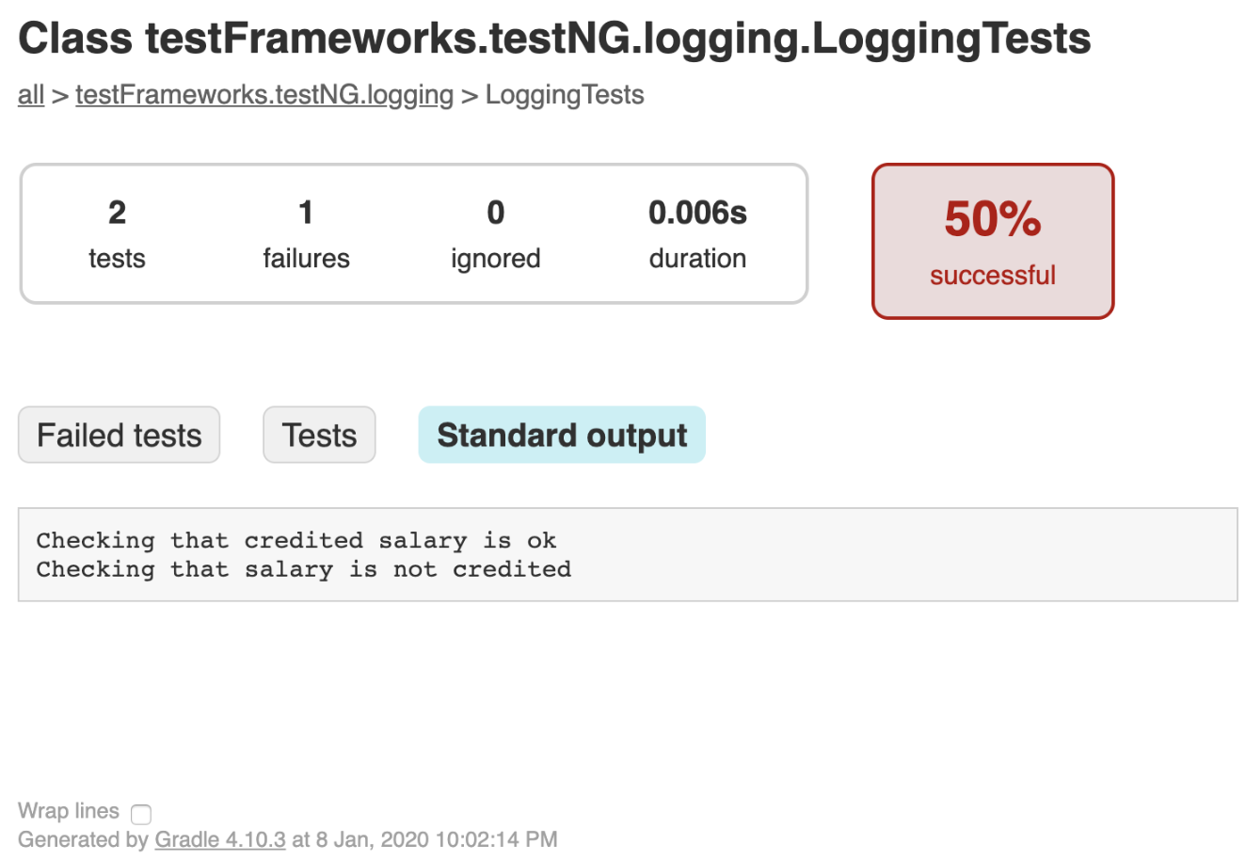Click the LoggingTests breadcrumb item
This screenshot has height=860, width=1246.
click(x=564, y=95)
